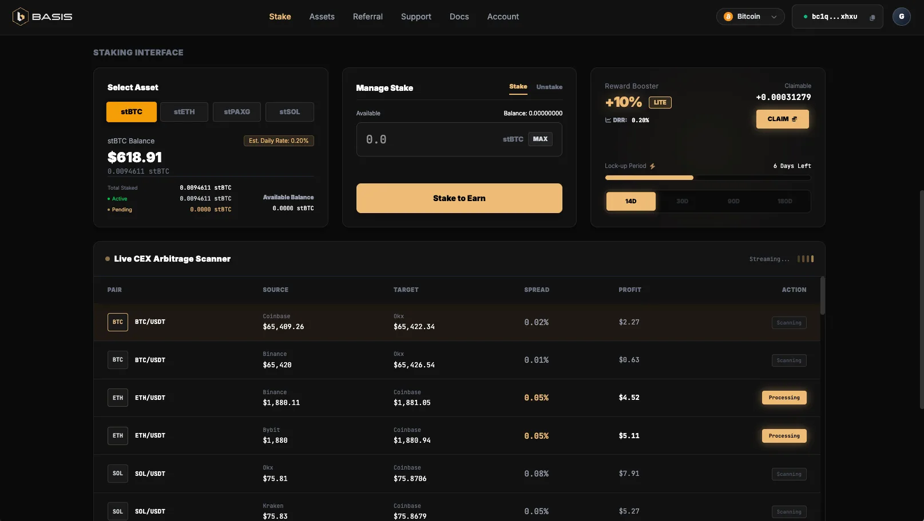This screenshot has width=924, height=521.
Task: Click the SOURCE column header
Action: [x=276, y=290]
